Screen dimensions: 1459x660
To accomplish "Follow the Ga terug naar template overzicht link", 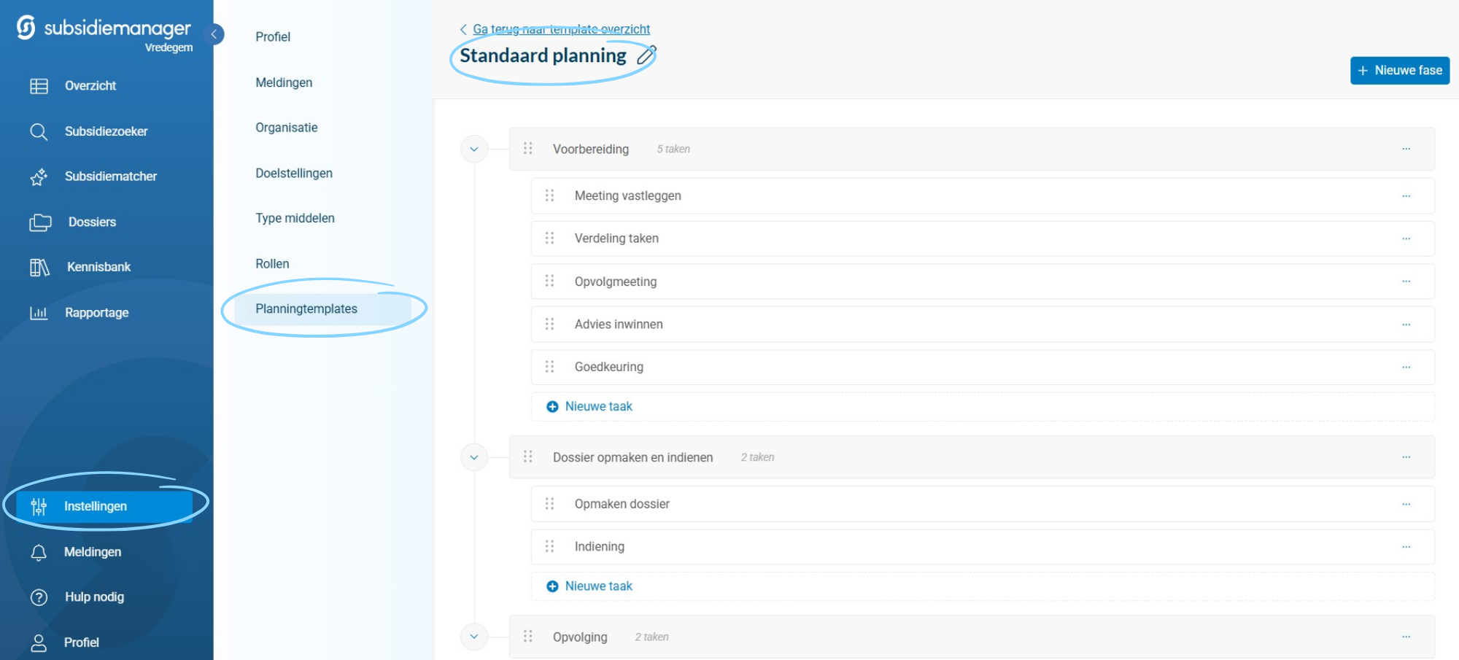I will 562,29.
